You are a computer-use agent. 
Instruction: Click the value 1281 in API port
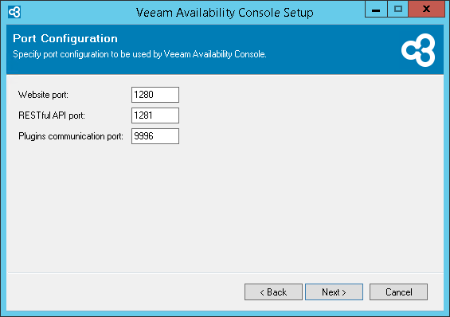point(143,115)
